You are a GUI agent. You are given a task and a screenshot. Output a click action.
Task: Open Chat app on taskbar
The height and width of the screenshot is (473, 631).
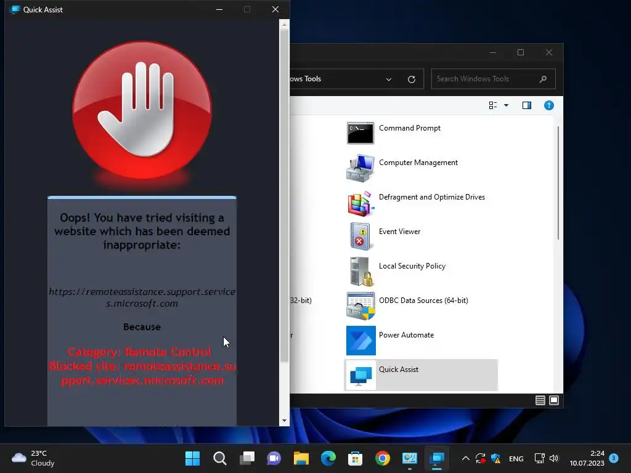274,458
